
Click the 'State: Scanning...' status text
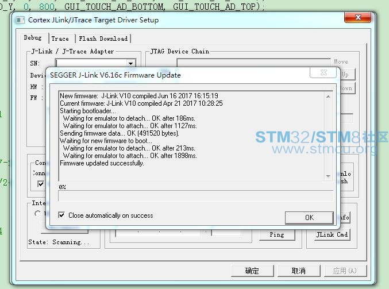[x=59, y=242]
